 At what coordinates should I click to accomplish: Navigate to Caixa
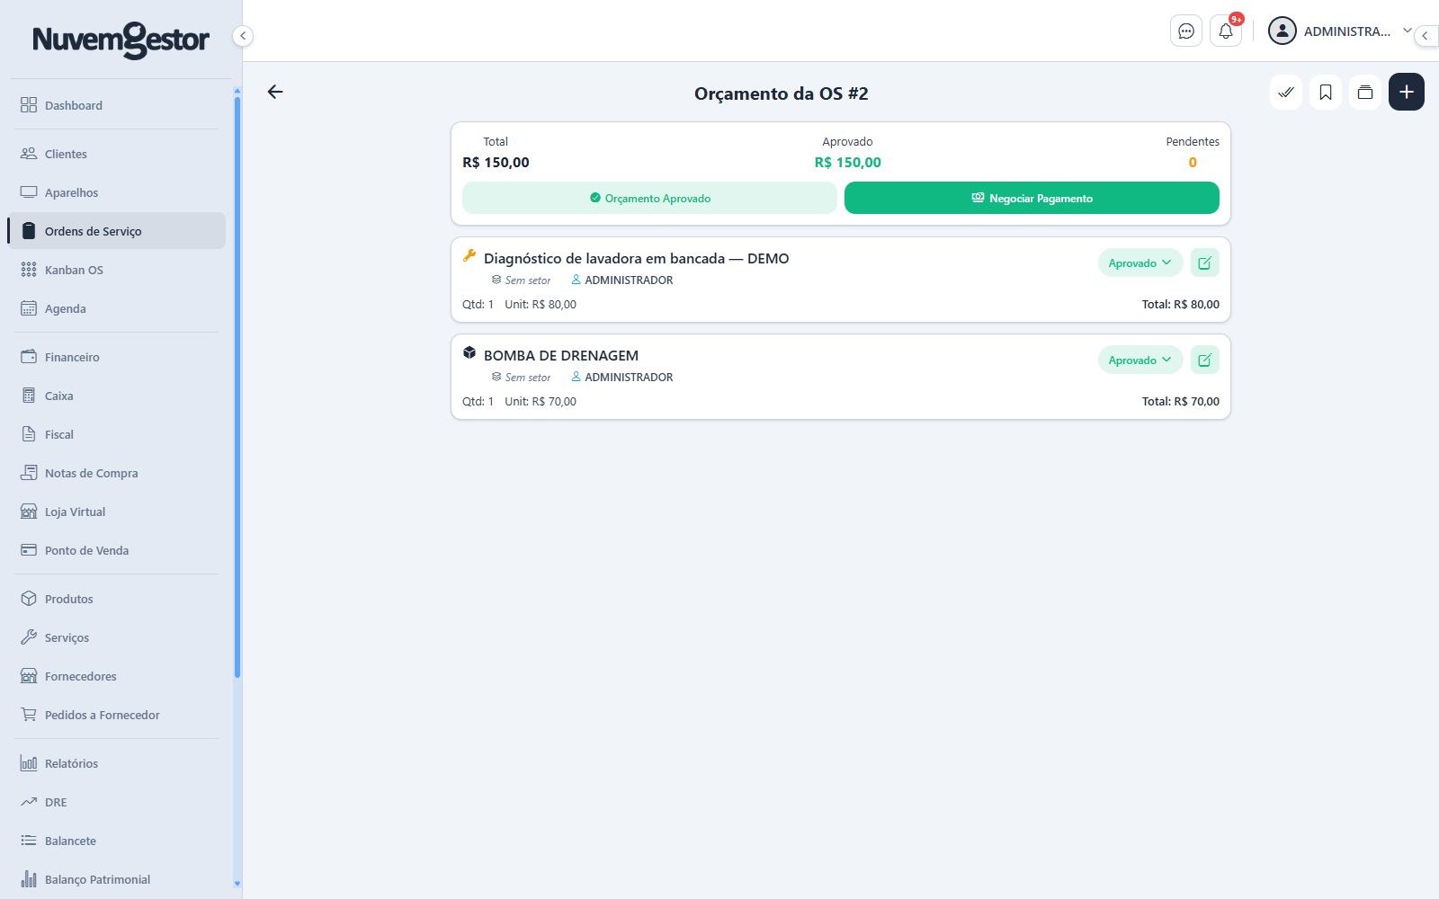pos(117,396)
